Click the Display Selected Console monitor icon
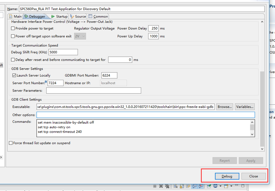The height and width of the screenshot is (191, 275). point(215,186)
